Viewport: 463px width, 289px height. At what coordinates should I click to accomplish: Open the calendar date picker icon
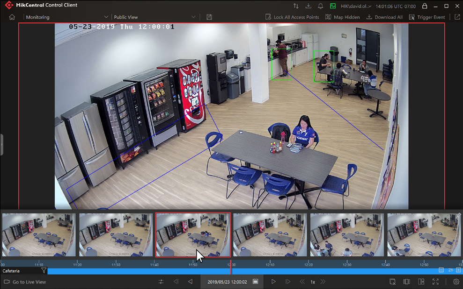tap(256, 282)
